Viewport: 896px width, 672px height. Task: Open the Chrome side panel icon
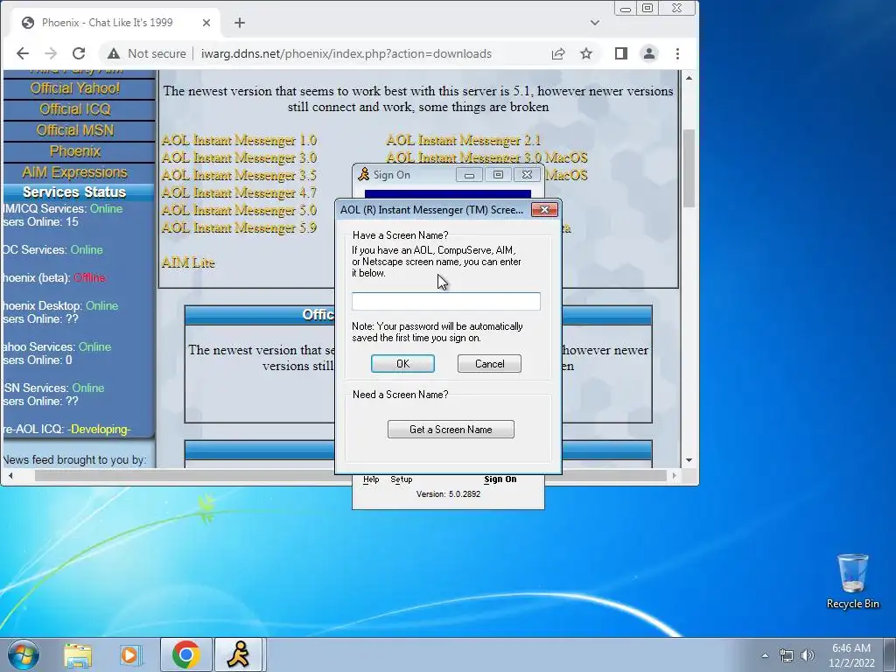point(621,53)
